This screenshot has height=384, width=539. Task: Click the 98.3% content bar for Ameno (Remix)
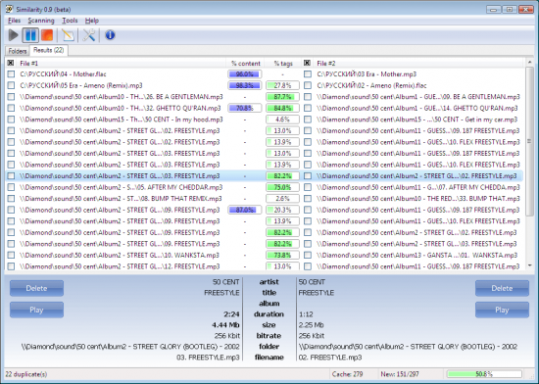(245, 85)
